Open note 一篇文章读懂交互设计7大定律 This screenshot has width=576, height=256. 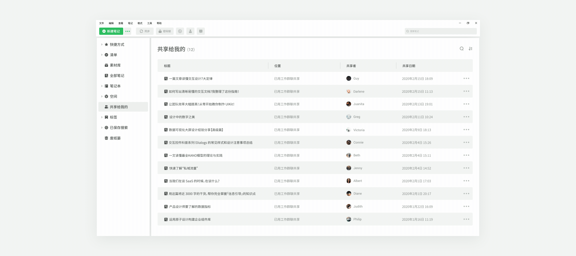[191, 79]
